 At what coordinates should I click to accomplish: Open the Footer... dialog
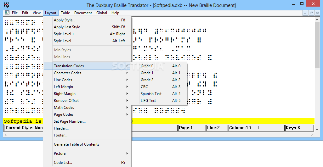pos(87,135)
